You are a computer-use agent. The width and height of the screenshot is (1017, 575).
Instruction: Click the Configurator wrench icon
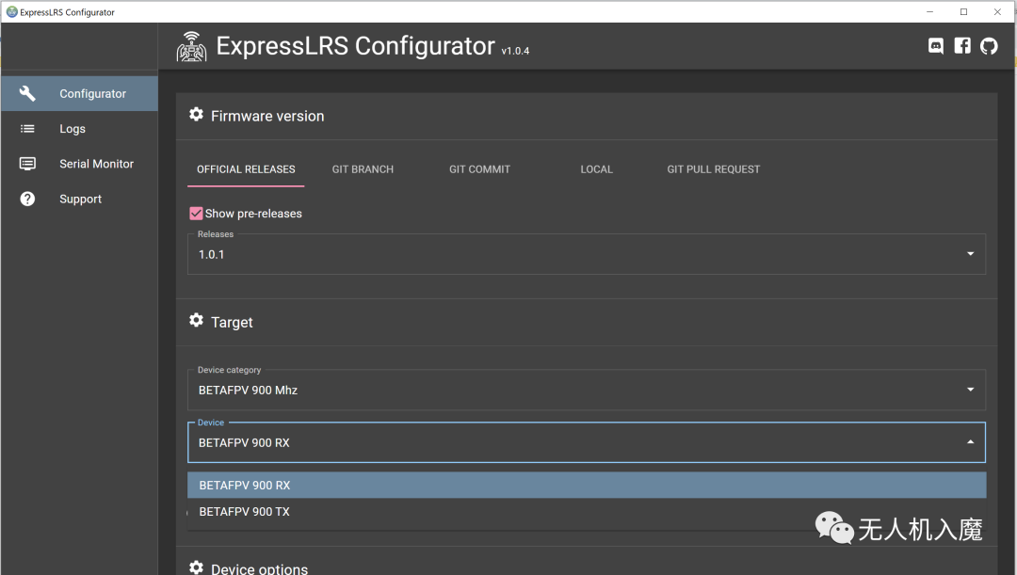27,93
